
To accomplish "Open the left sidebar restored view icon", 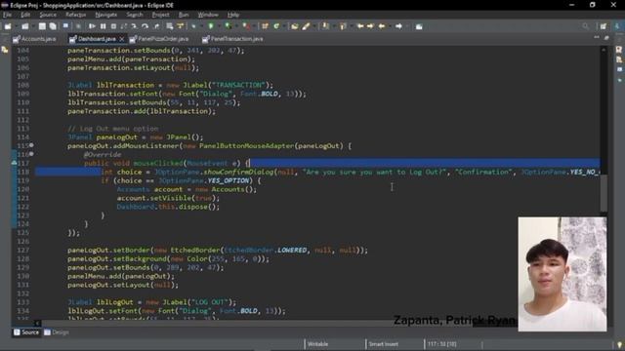I will 5,50.
